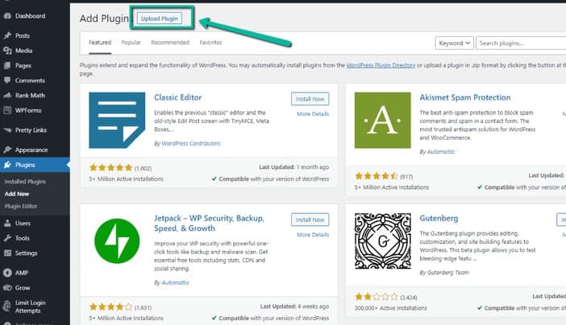Open the Appearance menu label

click(31, 150)
